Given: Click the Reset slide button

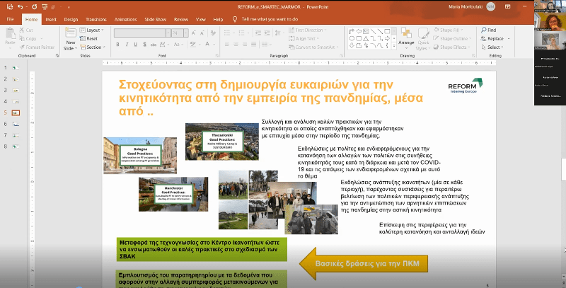Looking at the screenshot, I should point(91,39).
